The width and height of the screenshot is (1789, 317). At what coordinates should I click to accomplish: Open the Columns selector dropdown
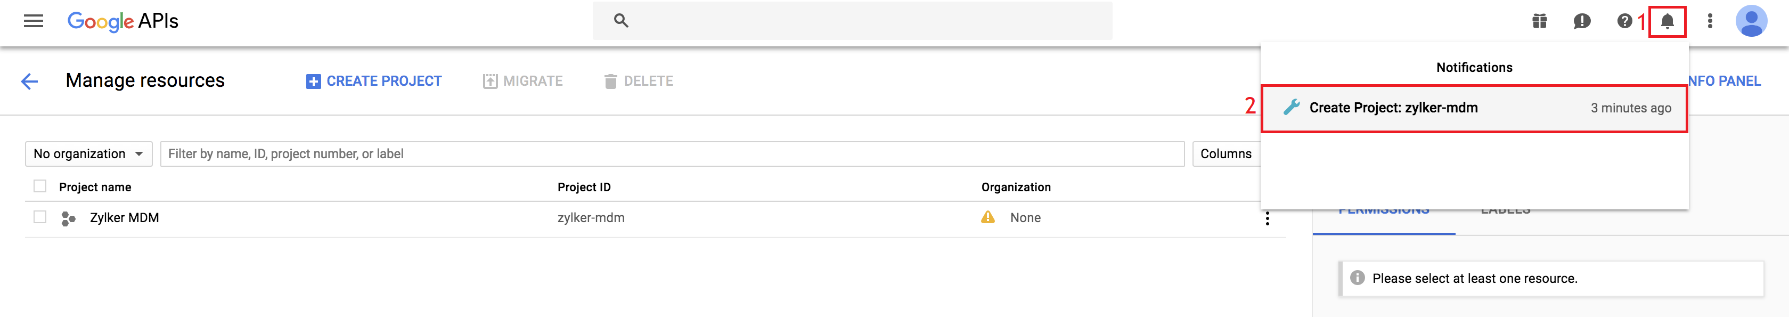point(1226,153)
